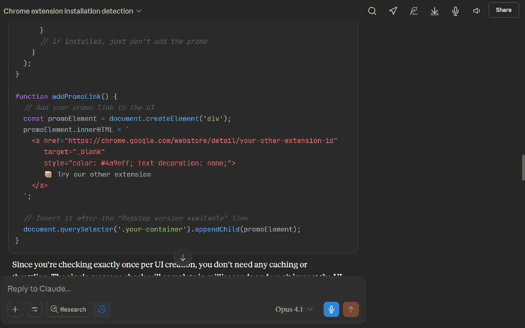Viewport: 525px width, 328px height.
Task: Click the download arrow icon in header
Action: tap(435, 11)
